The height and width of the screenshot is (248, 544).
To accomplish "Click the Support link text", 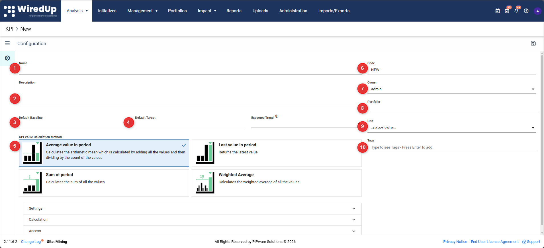I will click(x=533, y=241).
